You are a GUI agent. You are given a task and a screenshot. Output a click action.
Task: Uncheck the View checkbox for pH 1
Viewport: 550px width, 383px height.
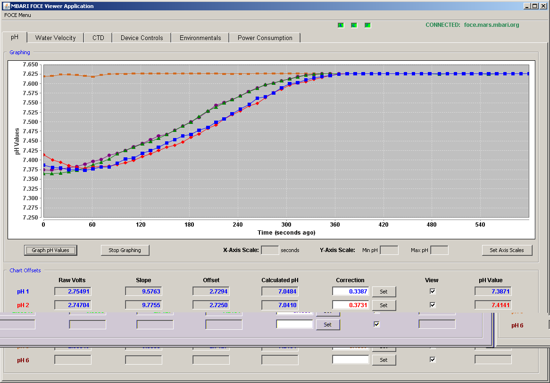coord(433,291)
